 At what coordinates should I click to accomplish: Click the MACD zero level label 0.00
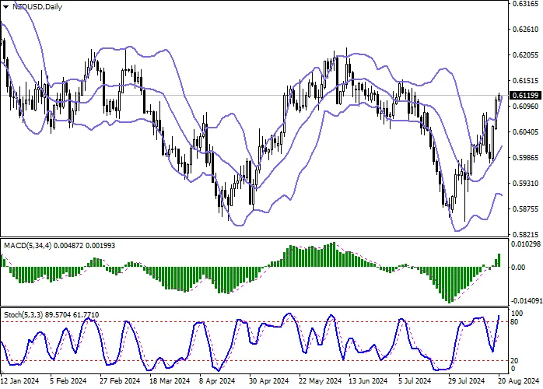[x=518, y=268]
